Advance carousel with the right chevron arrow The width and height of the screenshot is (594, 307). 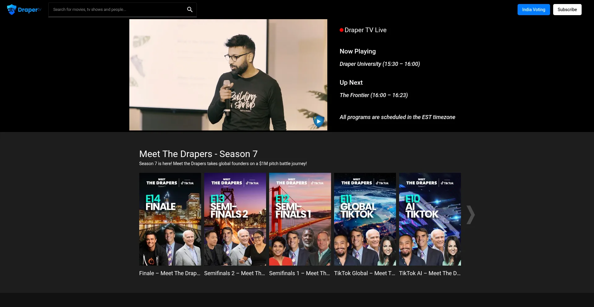pos(470,215)
